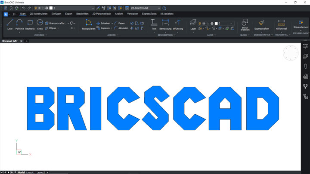Open the Beschriften ribbon tab
310x174 pixels.
[x=82, y=14]
